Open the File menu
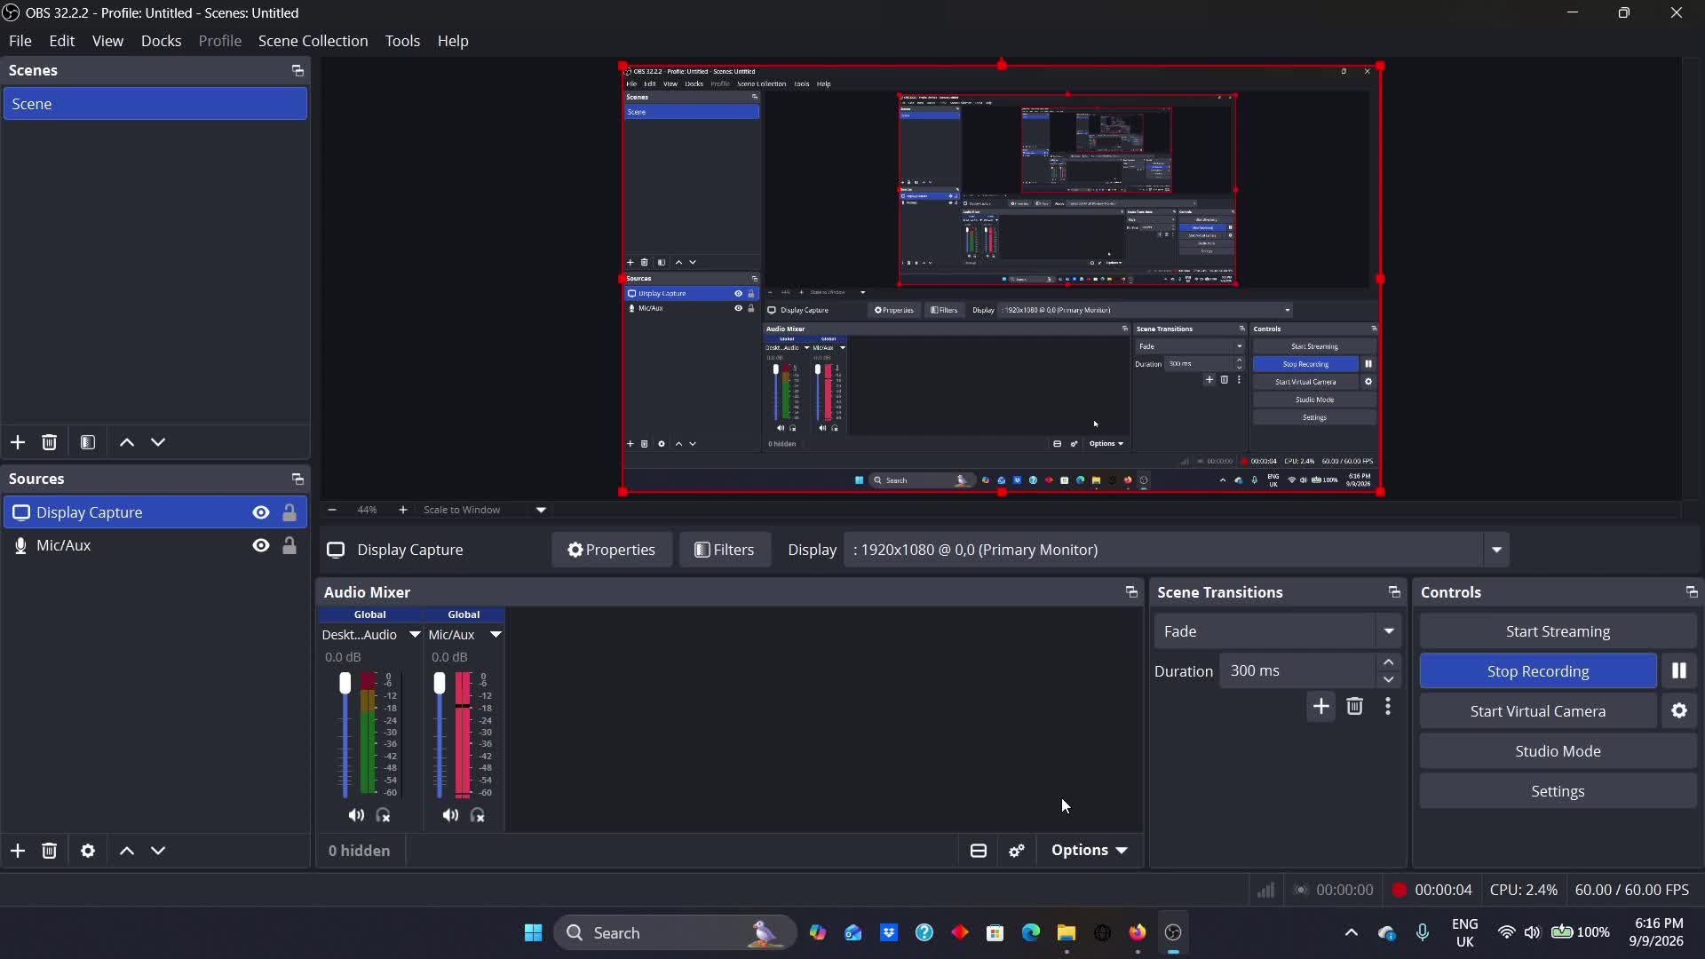The height and width of the screenshot is (959, 1705). (x=20, y=41)
